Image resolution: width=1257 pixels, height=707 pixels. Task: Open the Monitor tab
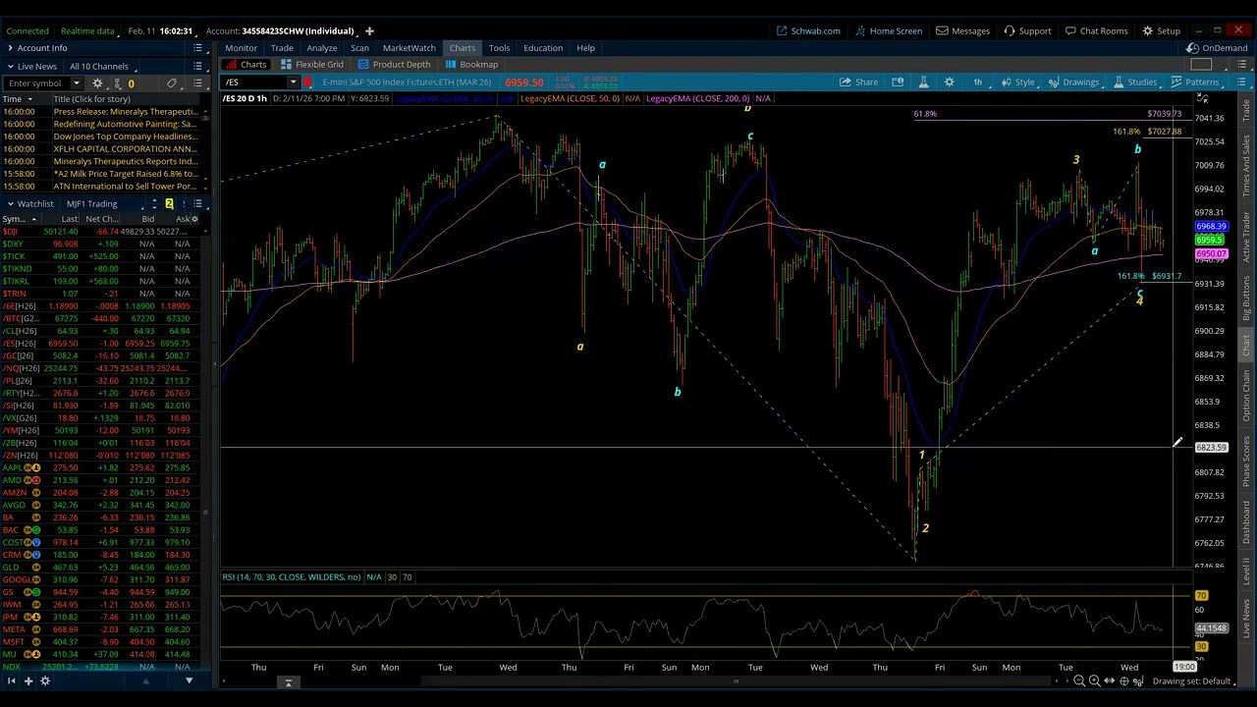pyautogui.click(x=241, y=48)
